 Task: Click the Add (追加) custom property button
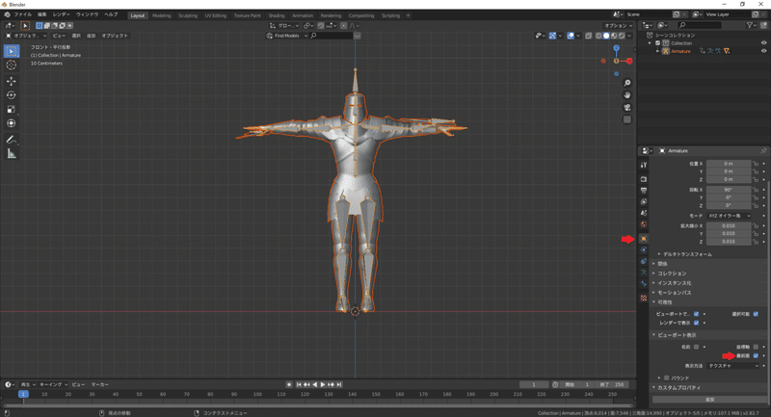709,400
